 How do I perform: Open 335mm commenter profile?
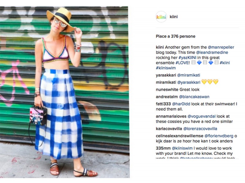pos(163,148)
